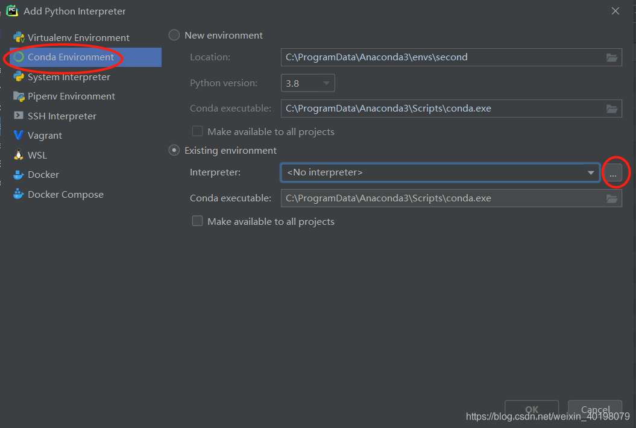Image resolution: width=636 pixels, height=428 pixels.
Task: Select Docker in the sidebar
Action: (85, 174)
